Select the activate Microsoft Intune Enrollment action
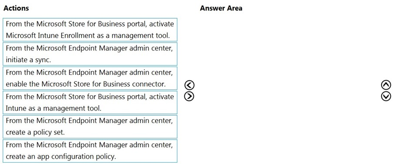Viewport: 393px width, 164px height. (x=90, y=30)
